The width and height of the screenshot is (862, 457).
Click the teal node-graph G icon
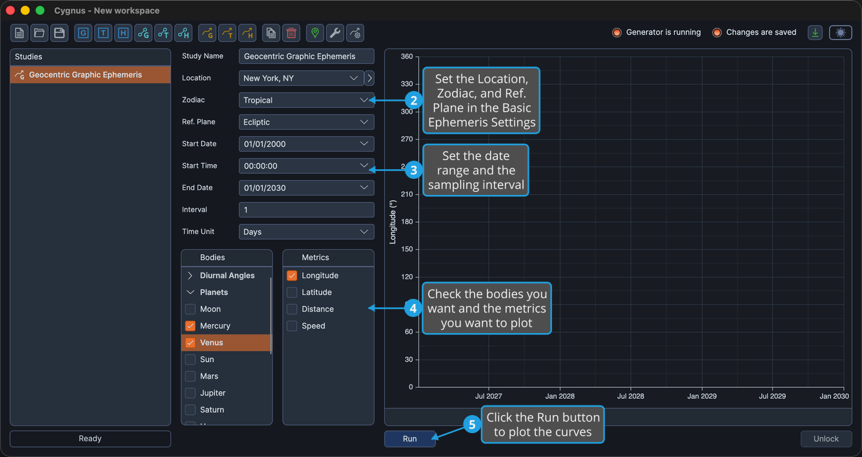point(143,33)
